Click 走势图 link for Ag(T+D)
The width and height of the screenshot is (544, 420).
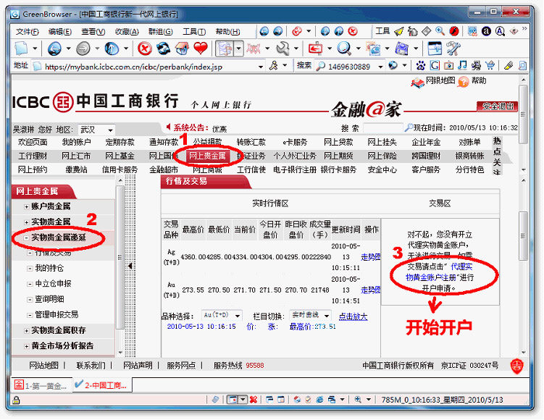click(x=371, y=257)
